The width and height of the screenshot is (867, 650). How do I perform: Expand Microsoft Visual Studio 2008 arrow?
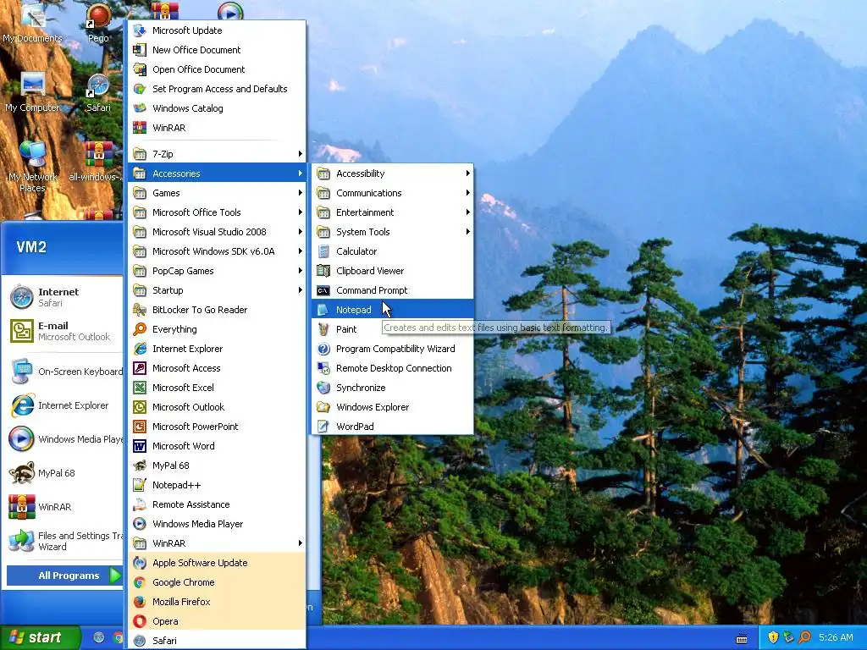301,232
